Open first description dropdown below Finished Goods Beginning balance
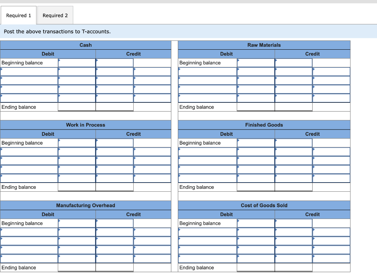 (x=208, y=152)
